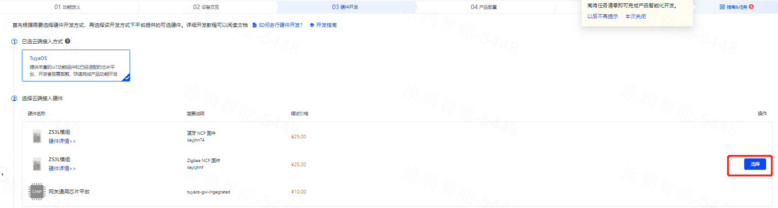Go to step 01 功能定义

(x=67, y=7)
